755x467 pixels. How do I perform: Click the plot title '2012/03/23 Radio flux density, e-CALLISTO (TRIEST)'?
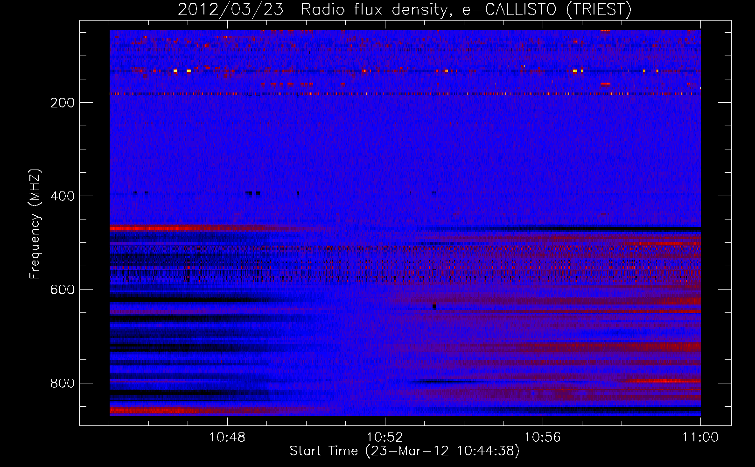coord(405,9)
